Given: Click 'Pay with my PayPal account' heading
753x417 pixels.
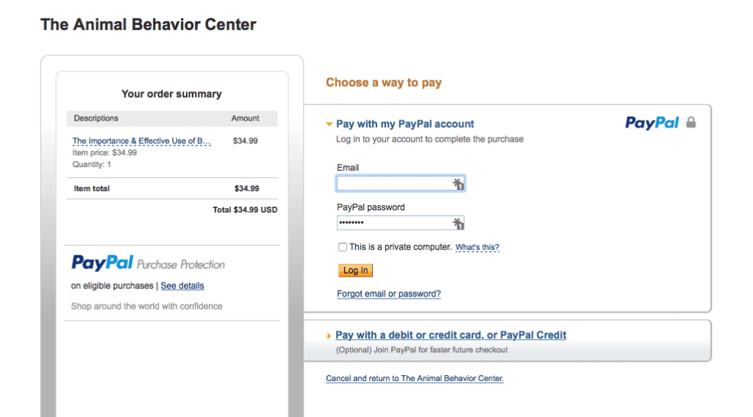Looking at the screenshot, I should coord(405,124).
